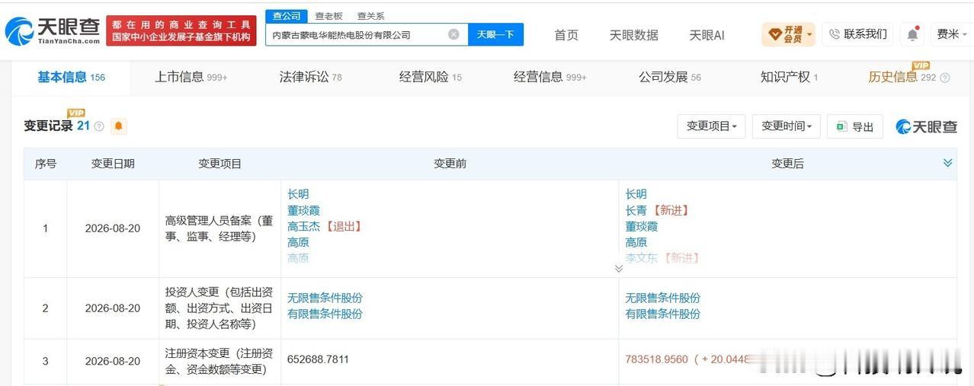
Task: Open 天眼AI in the top navigation
Action: tap(707, 35)
